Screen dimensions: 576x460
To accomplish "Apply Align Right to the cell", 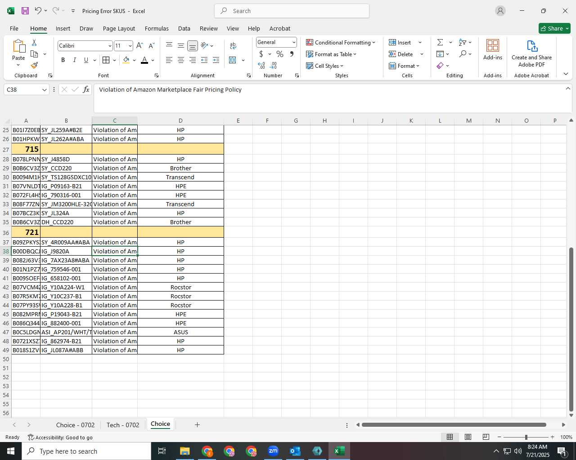I will pos(192,60).
